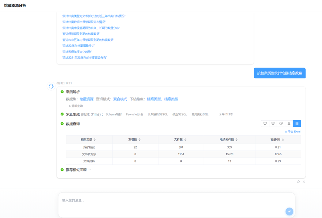
Task: Select the second presentation-board chart icon
Action: tap(273, 124)
